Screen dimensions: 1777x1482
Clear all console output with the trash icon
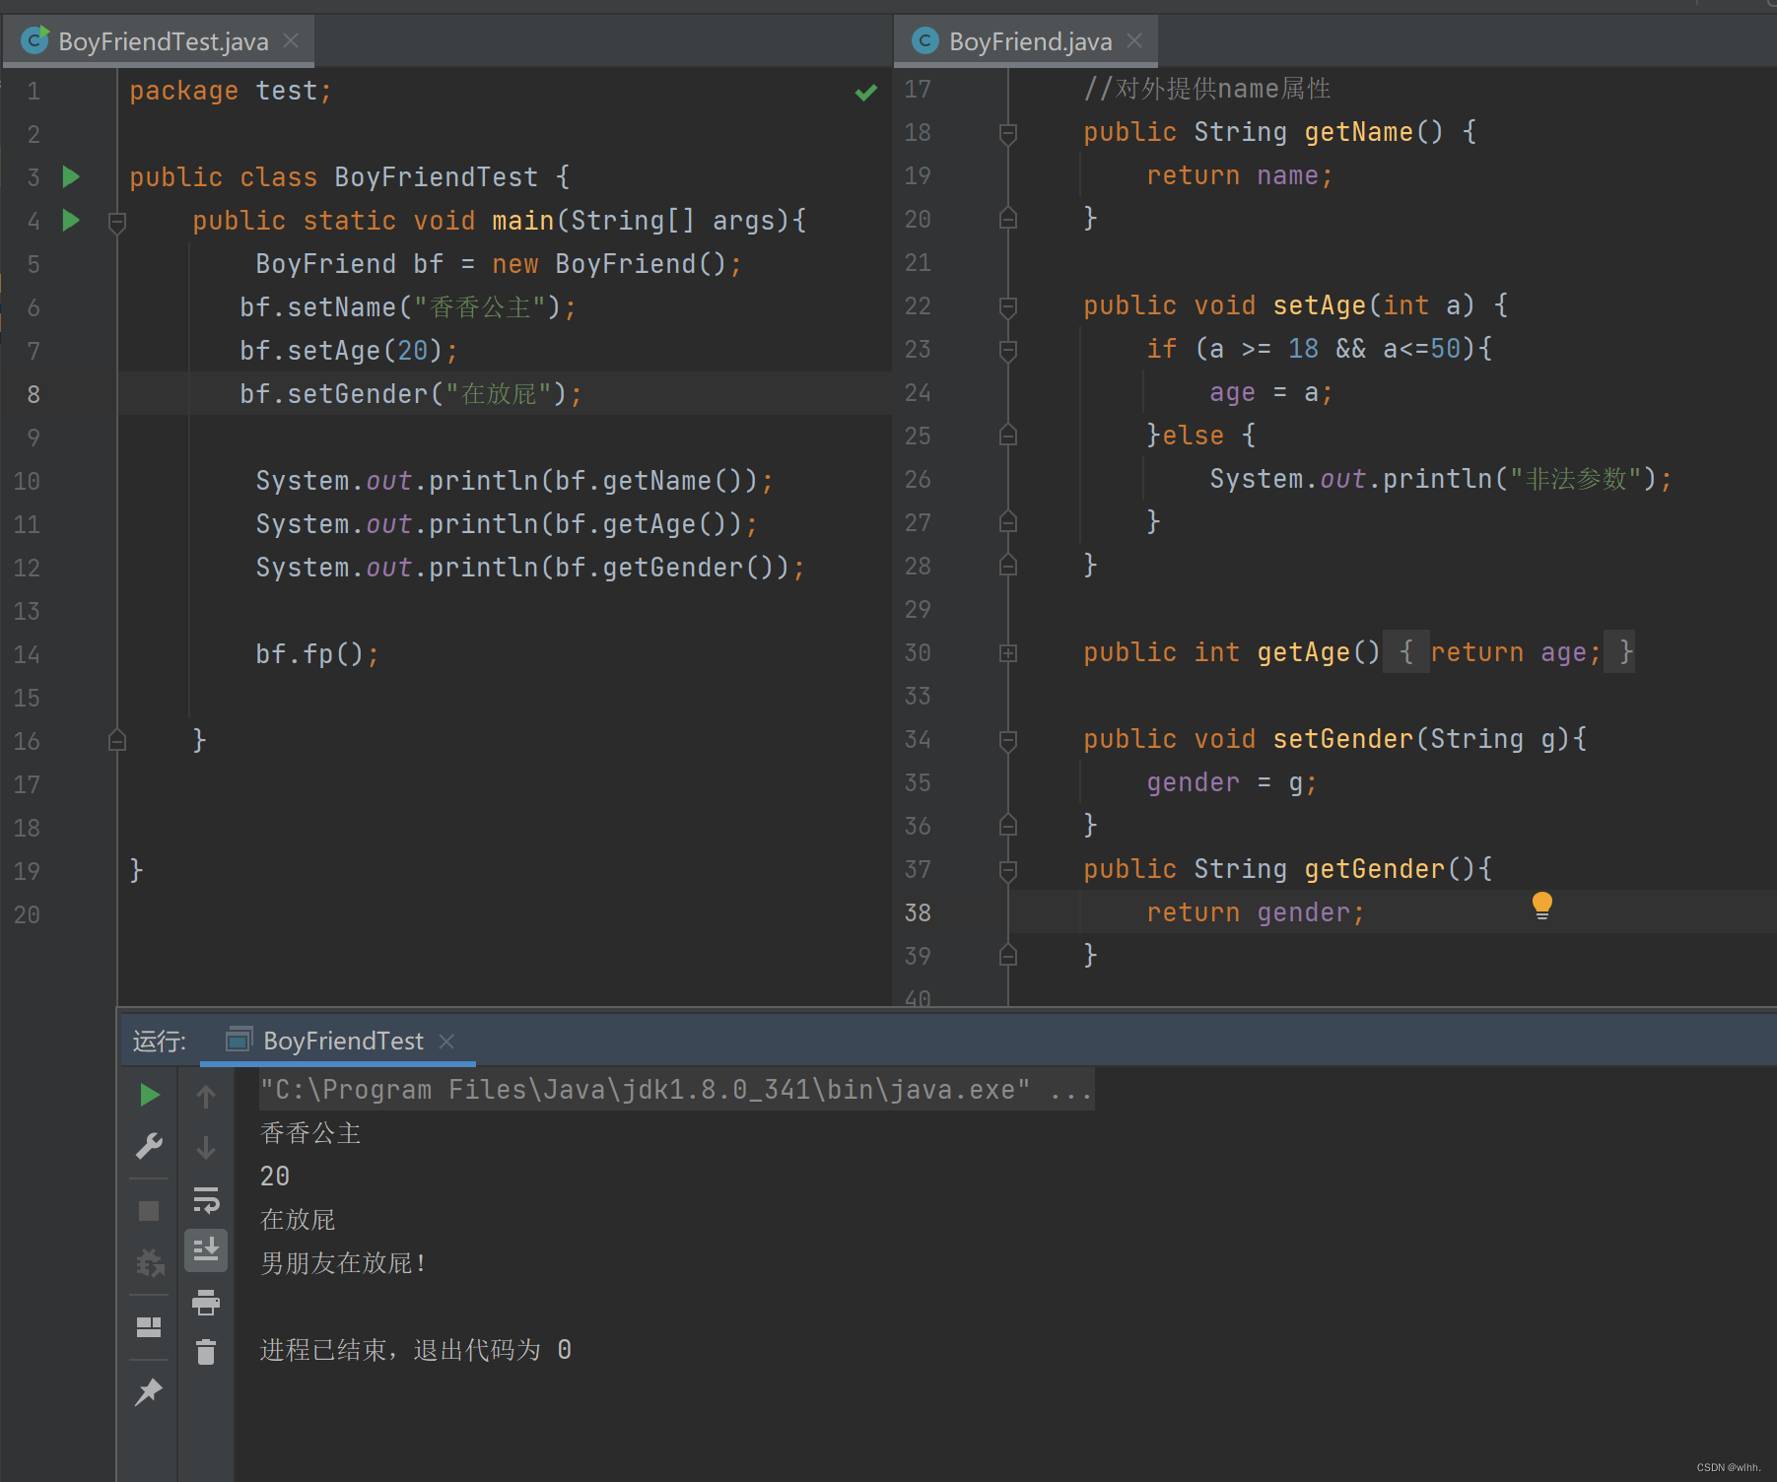point(206,1352)
